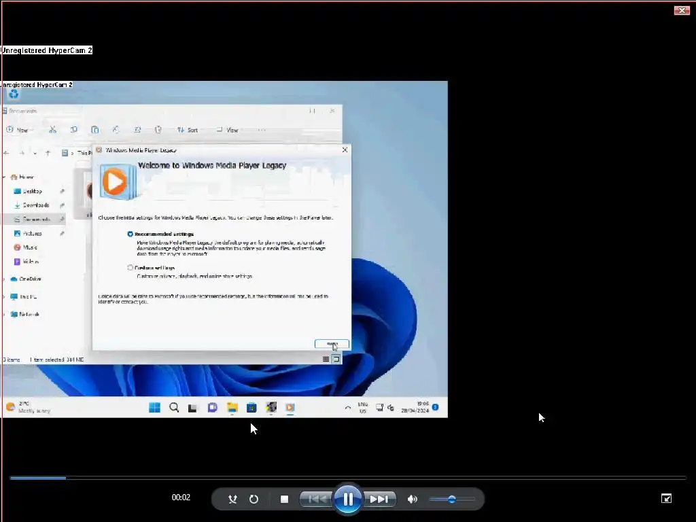The image size is (696, 522).
Task: Click the purple Chat icon in recorded taskbar
Action: (x=213, y=407)
